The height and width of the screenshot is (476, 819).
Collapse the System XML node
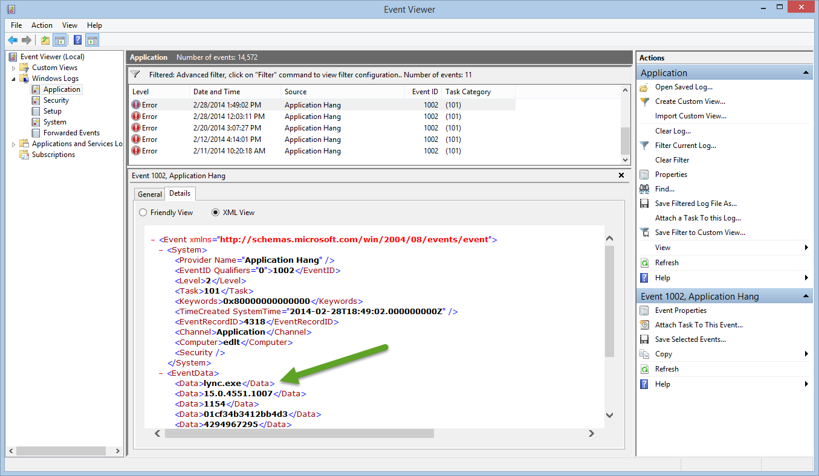coord(161,250)
